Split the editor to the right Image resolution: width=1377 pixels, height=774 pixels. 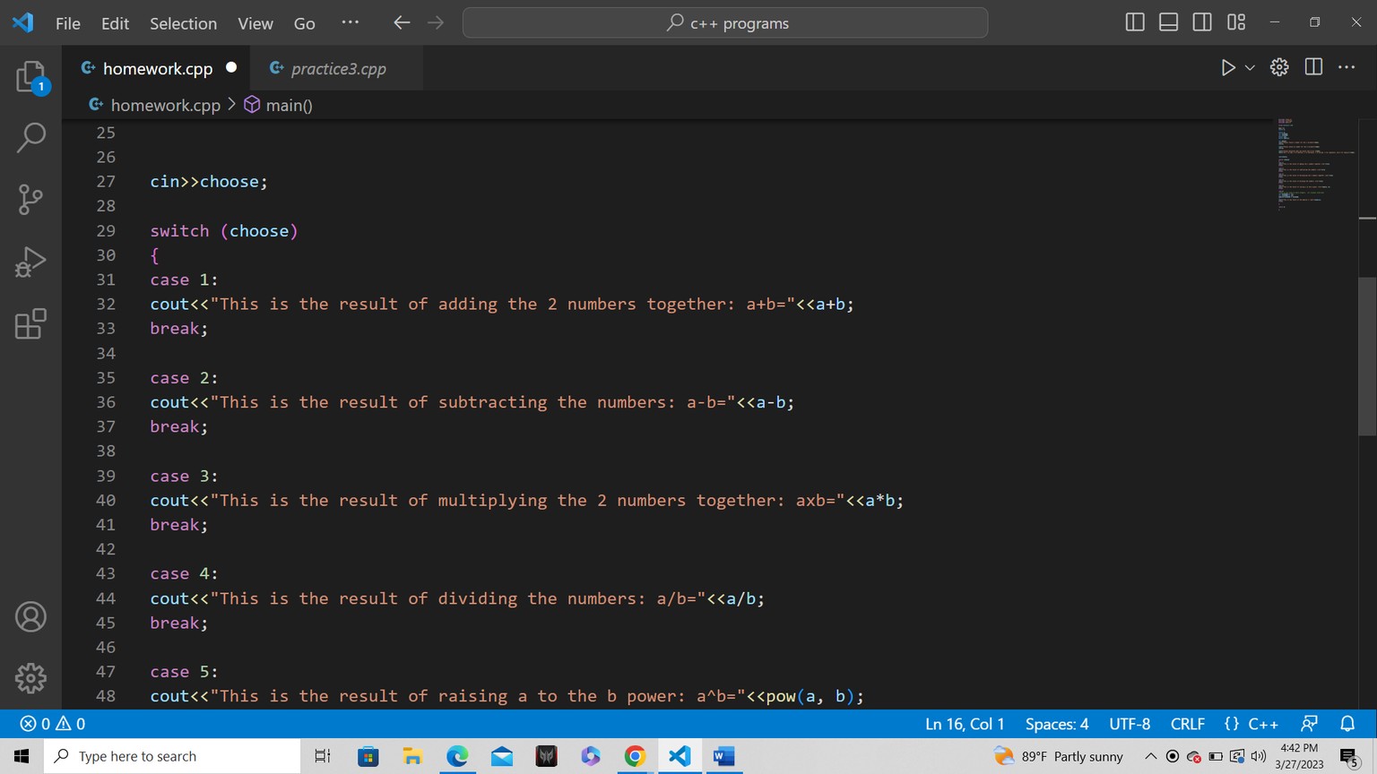pos(1313,67)
